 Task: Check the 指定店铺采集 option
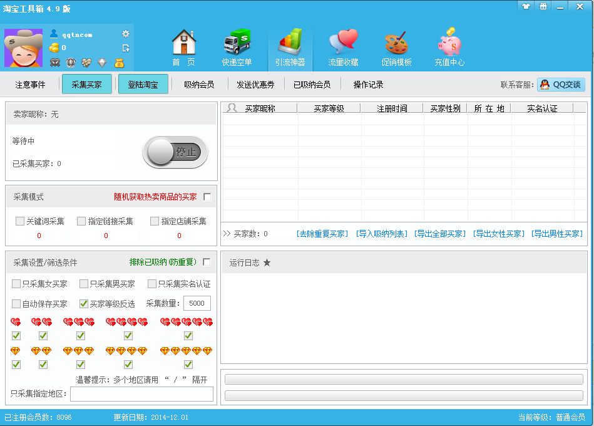coord(154,221)
